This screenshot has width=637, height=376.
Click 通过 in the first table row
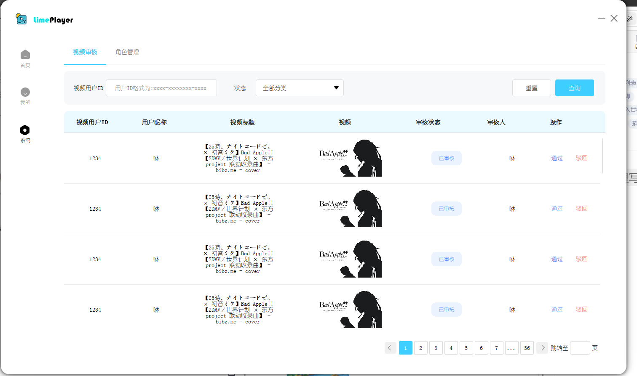tap(557, 158)
